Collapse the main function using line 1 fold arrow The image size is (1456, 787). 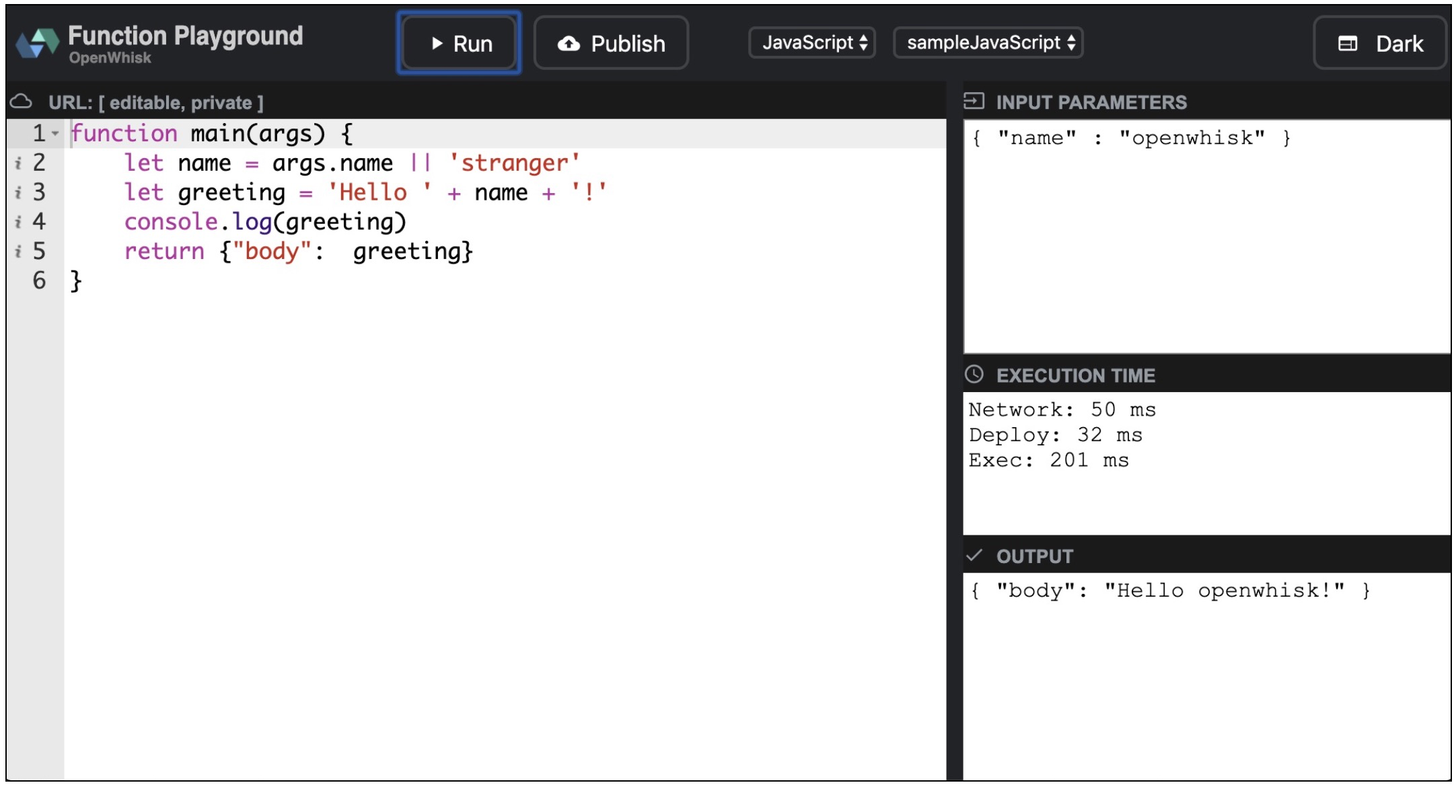56,133
